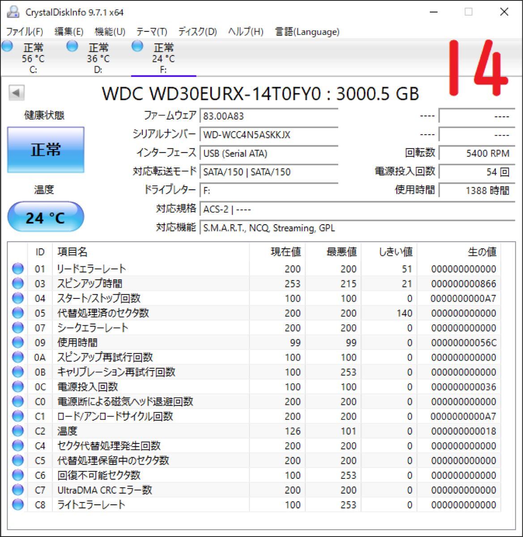The height and width of the screenshot is (537, 523).
Task: Click CrystalDiskInfo app icon in title bar
Action: 13,12
